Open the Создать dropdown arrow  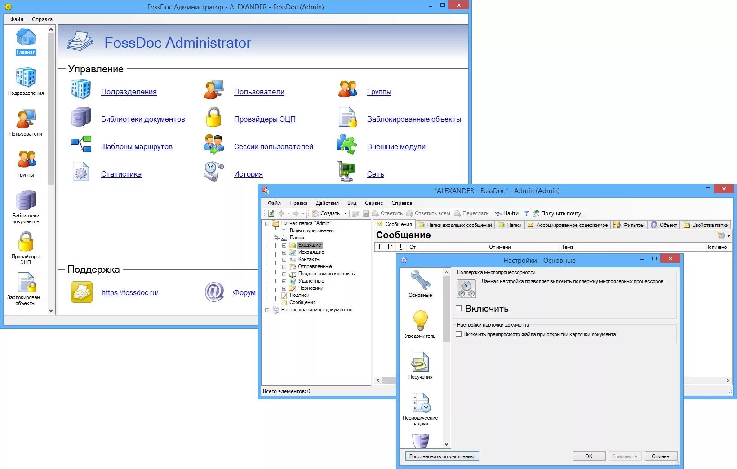tap(345, 214)
